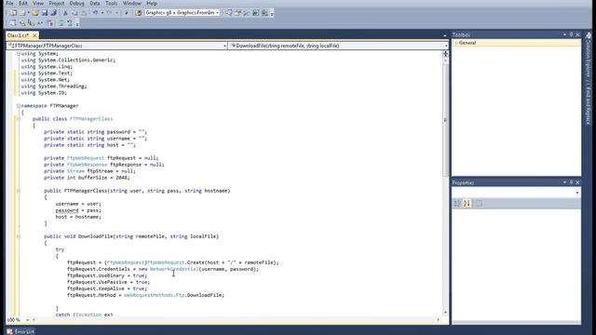Click the Comment selected lines icon
596x335 pixels.
[61, 23]
